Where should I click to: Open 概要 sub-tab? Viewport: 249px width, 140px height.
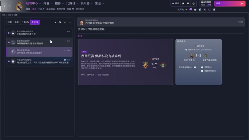tap(28, 9)
